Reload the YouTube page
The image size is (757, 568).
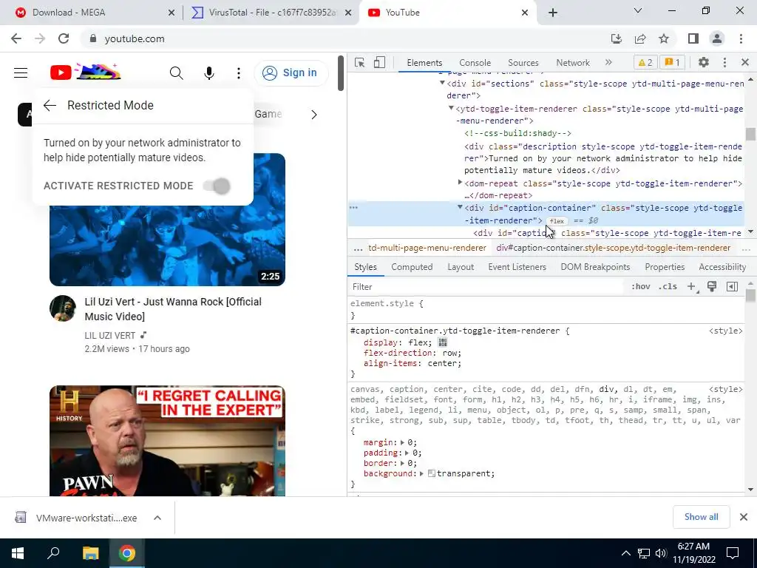pos(64,38)
